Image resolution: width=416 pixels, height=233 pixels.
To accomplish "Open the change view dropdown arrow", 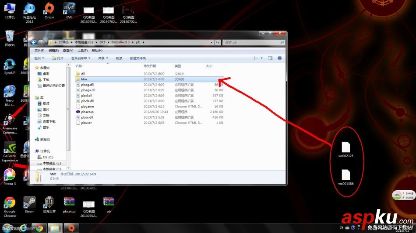I will click(261, 58).
